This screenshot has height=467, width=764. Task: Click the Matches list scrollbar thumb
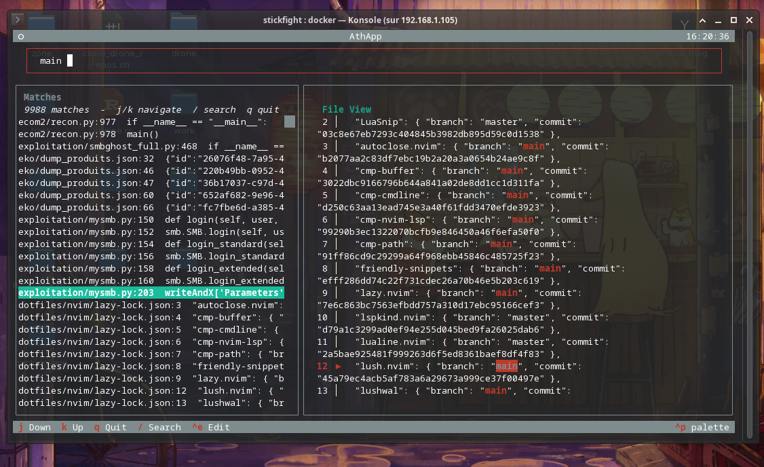coord(290,122)
